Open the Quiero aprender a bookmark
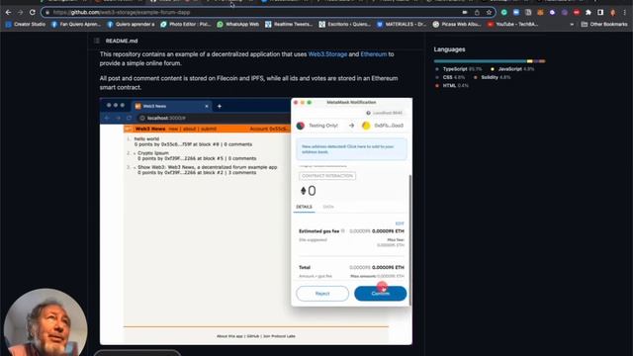 coord(131,24)
